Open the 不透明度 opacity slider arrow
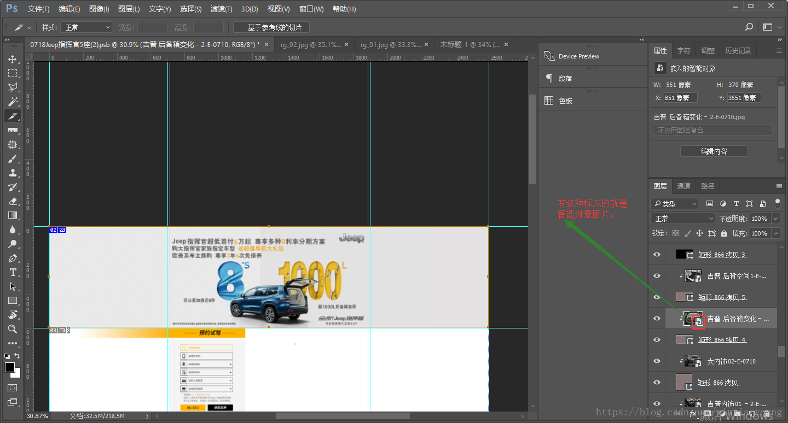 point(775,219)
